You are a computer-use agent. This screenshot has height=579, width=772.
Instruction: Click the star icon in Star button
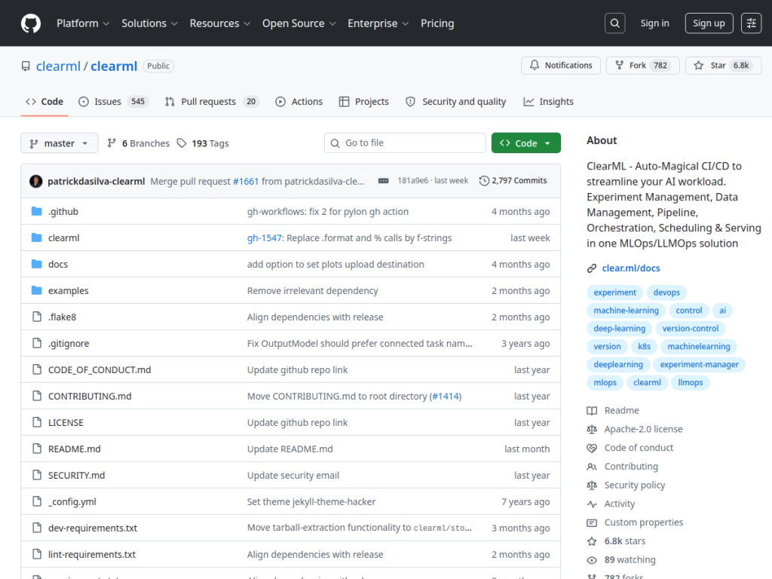point(699,65)
